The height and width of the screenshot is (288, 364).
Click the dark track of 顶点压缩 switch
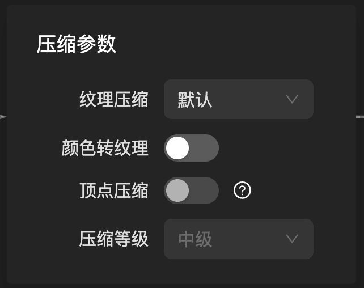point(205,190)
